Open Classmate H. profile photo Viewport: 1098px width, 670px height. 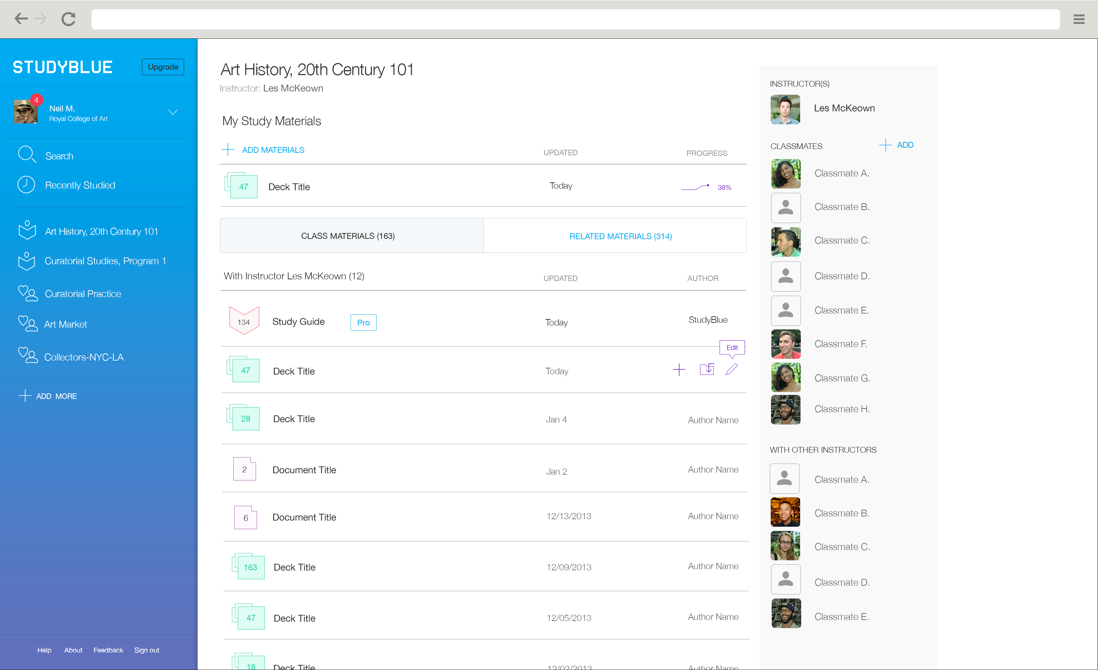tap(786, 410)
